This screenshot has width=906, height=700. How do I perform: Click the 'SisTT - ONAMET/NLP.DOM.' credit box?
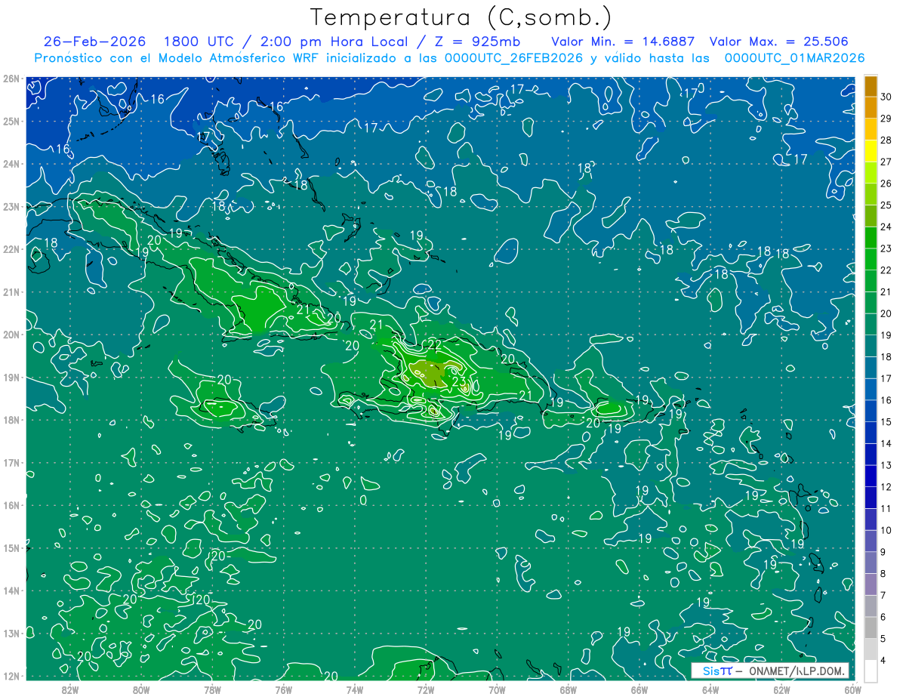[770, 671]
